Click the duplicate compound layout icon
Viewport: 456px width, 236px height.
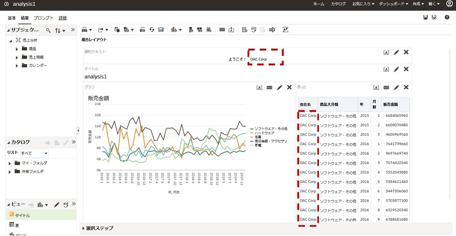pyautogui.click(x=254, y=30)
